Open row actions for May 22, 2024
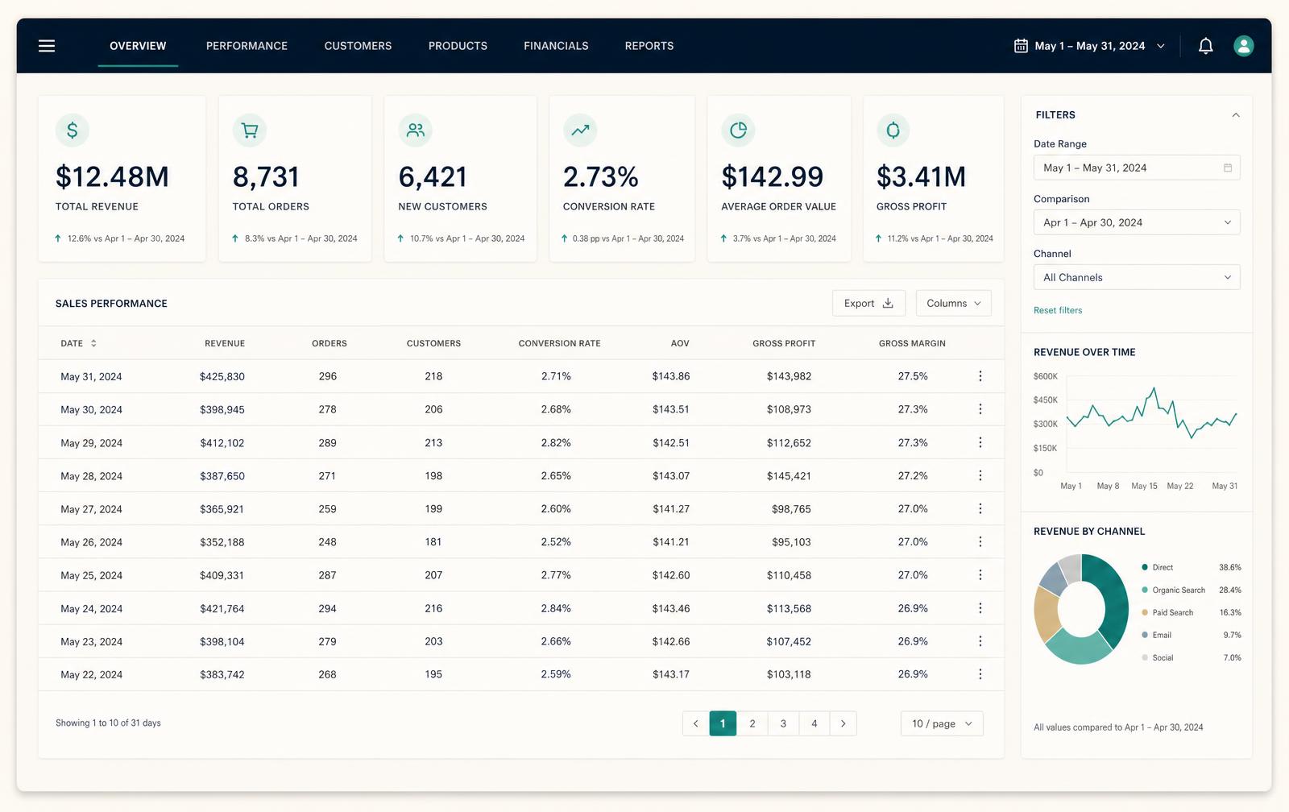Screen dimensions: 1289x812 [x=980, y=674]
